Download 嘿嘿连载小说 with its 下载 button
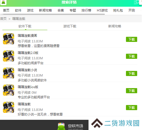Viewport: 142px width, 130px height. (132, 73)
